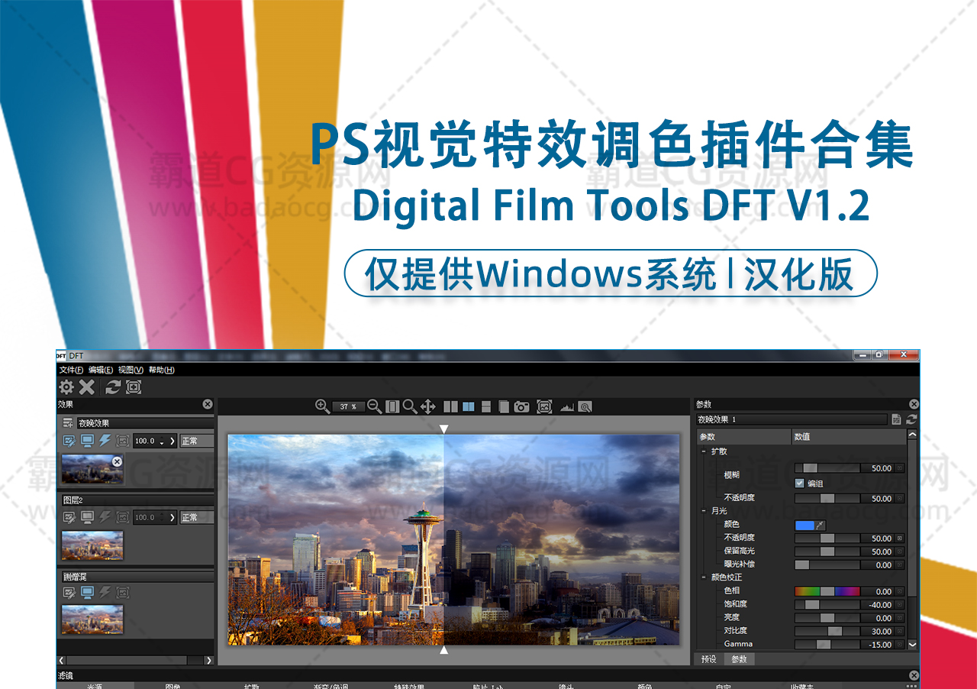The width and height of the screenshot is (977, 689).
Task: Select the pan move arrows tool
Action: click(428, 406)
